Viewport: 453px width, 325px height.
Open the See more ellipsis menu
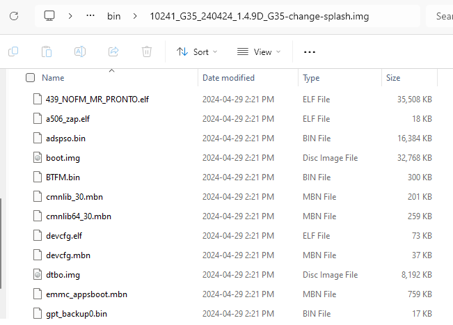click(310, 51)
